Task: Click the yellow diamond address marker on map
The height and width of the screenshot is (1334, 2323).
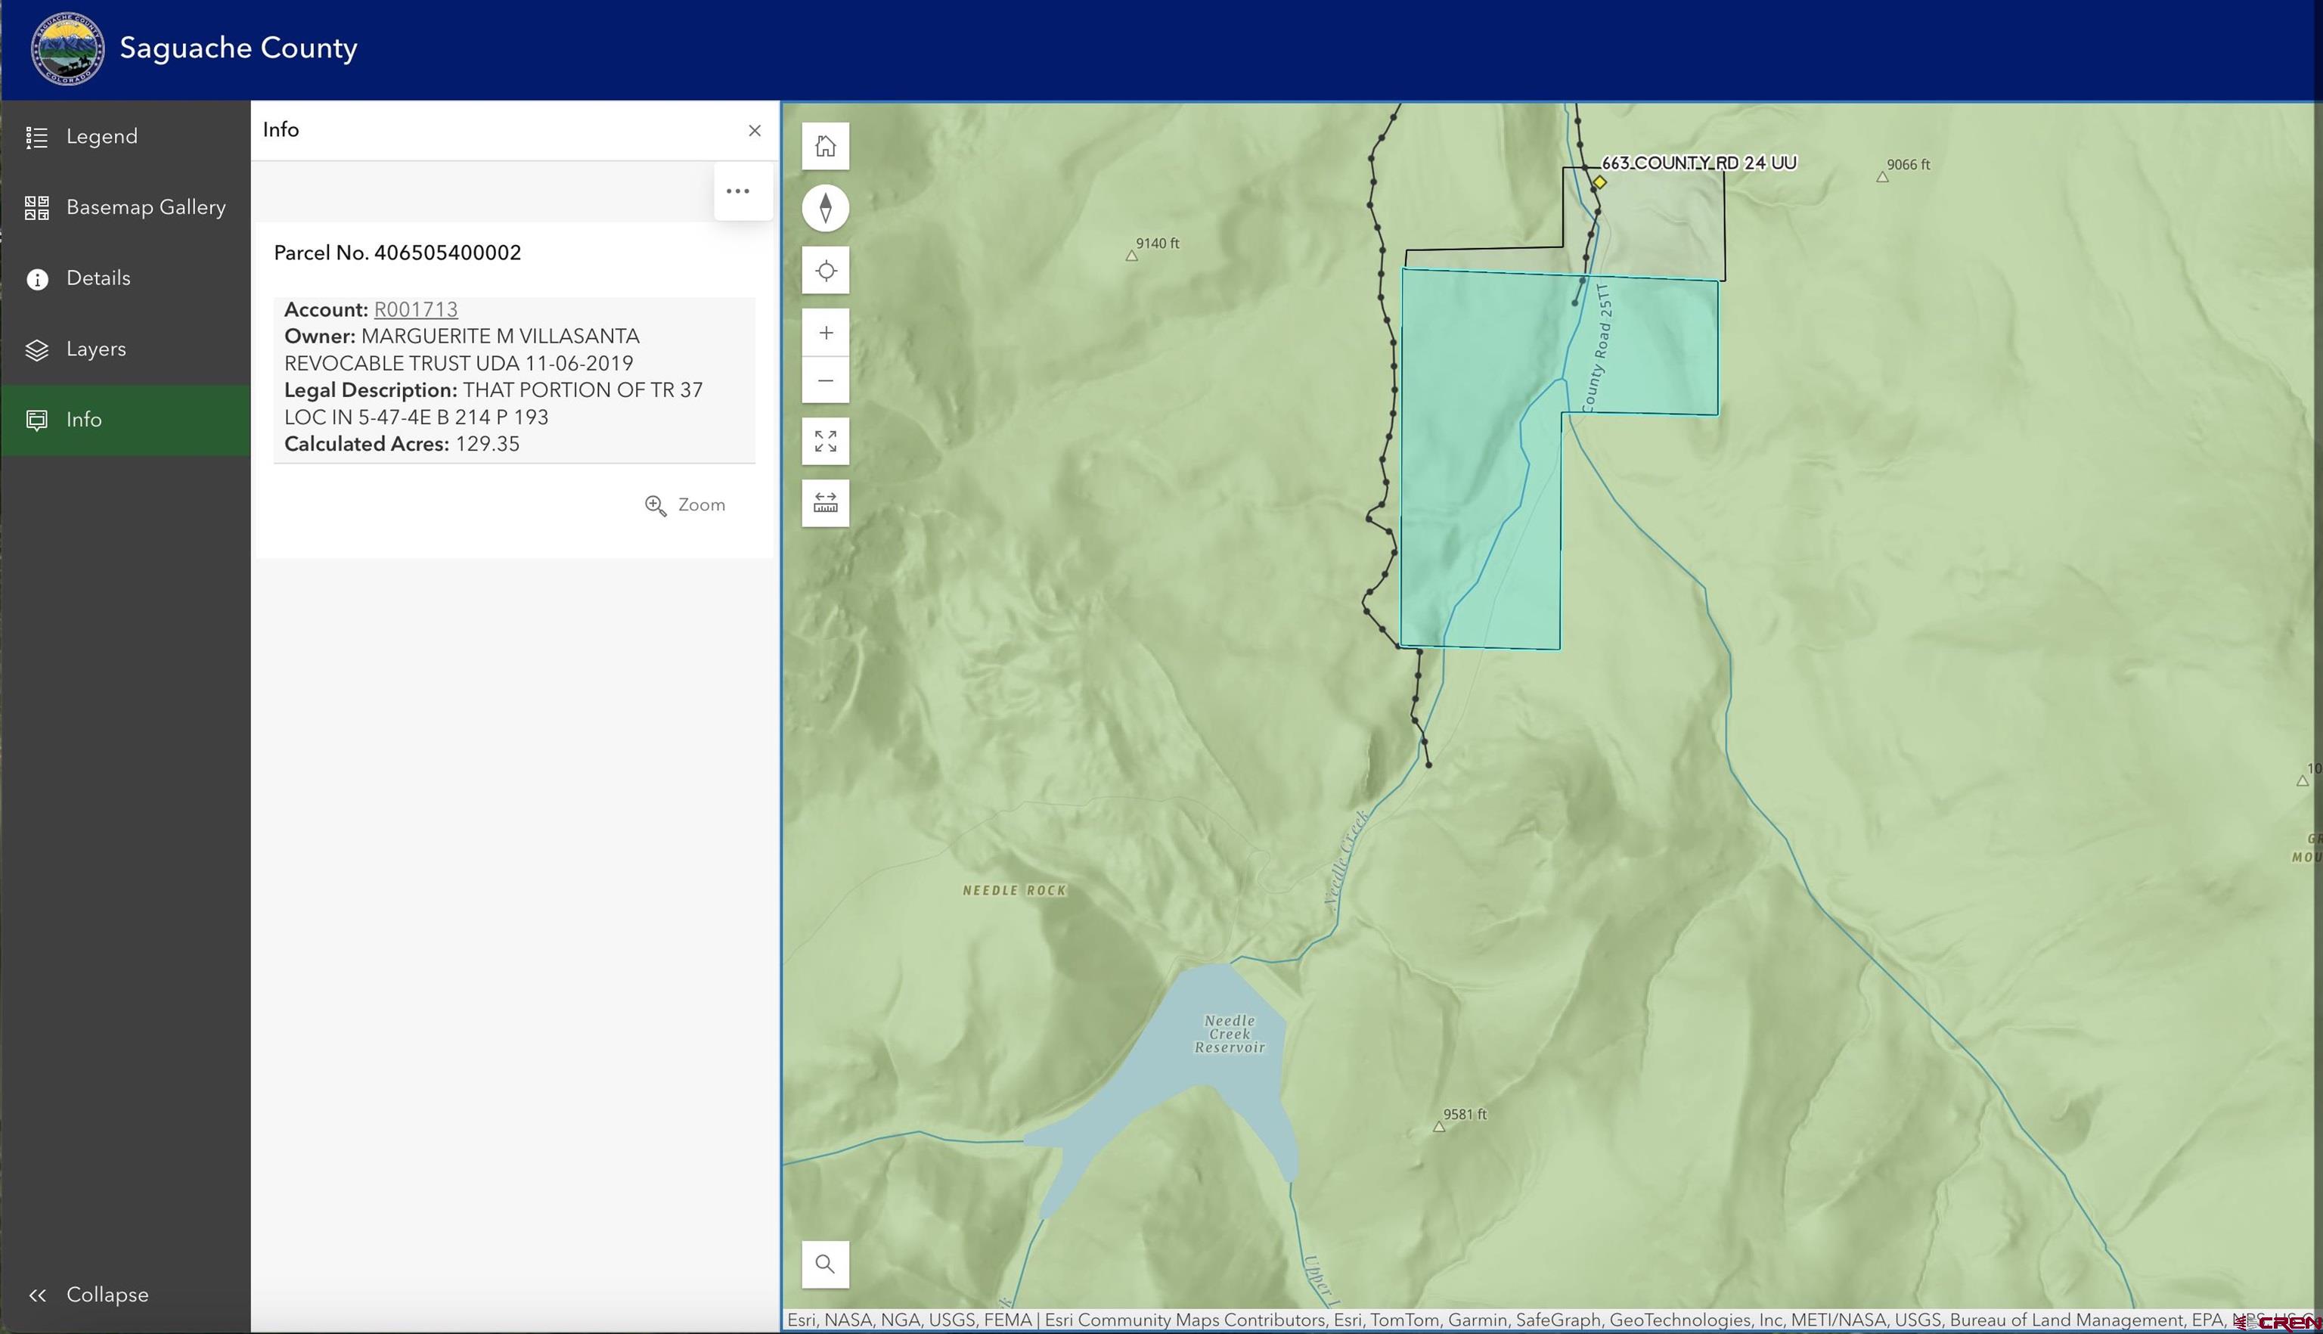Action: click(1599, 182)
